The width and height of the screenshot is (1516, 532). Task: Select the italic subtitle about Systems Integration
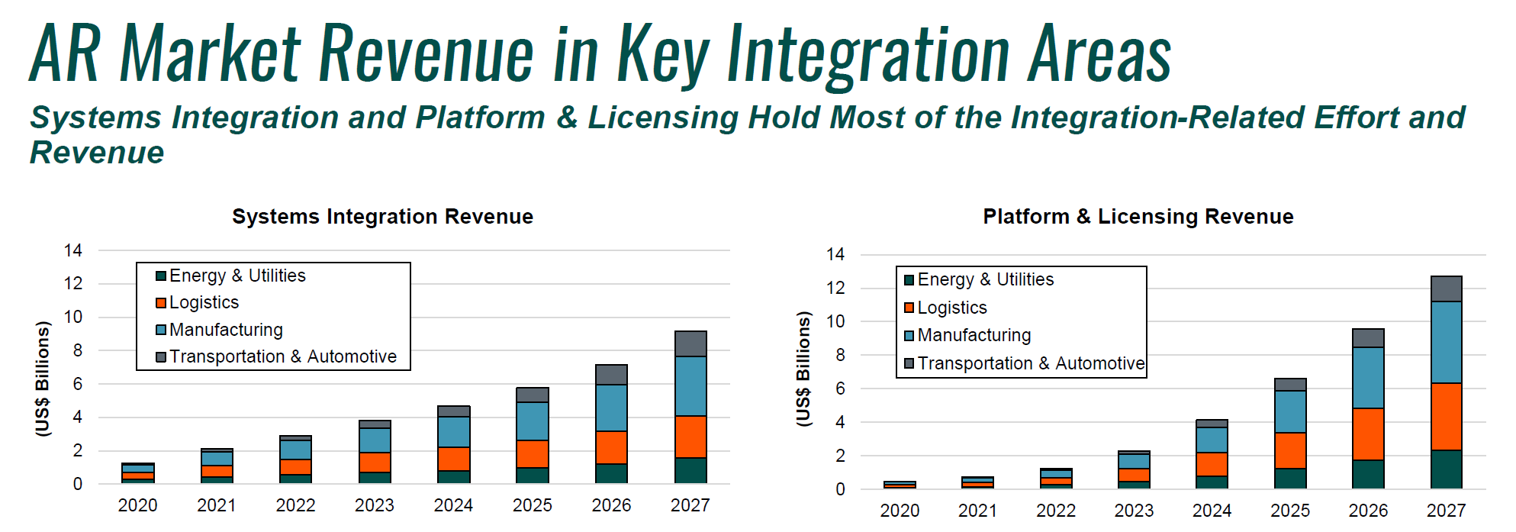tap(748, 118)
